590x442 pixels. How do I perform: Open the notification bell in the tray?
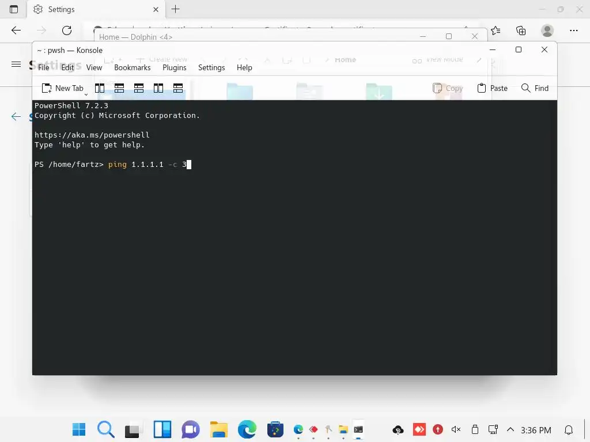(569, 429)
